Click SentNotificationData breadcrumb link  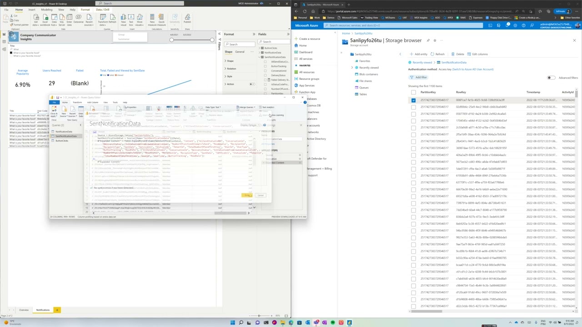[453, 62]
